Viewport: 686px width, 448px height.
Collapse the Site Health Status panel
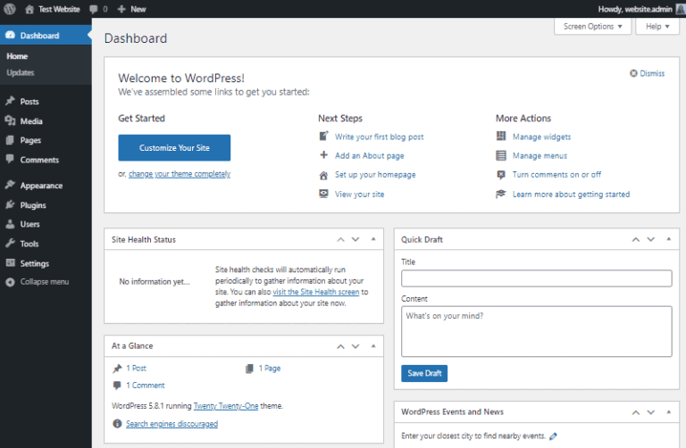[x=373, y=239]
